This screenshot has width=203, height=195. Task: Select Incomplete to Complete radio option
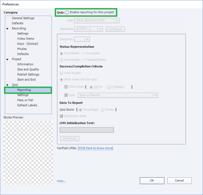(62, 53)
